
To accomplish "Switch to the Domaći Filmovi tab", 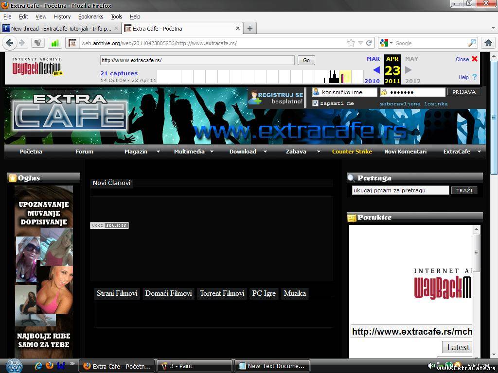I will pyautogui.click(x=168, y=293).
